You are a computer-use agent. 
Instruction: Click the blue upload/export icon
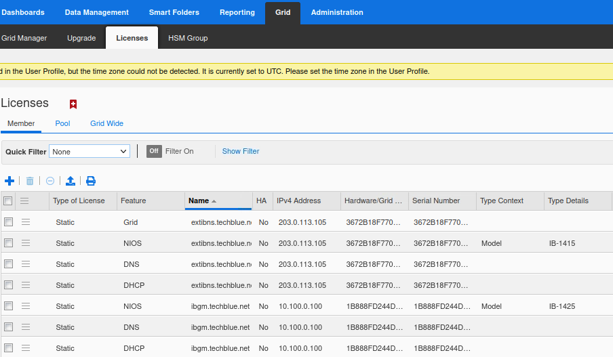point(70,181)
